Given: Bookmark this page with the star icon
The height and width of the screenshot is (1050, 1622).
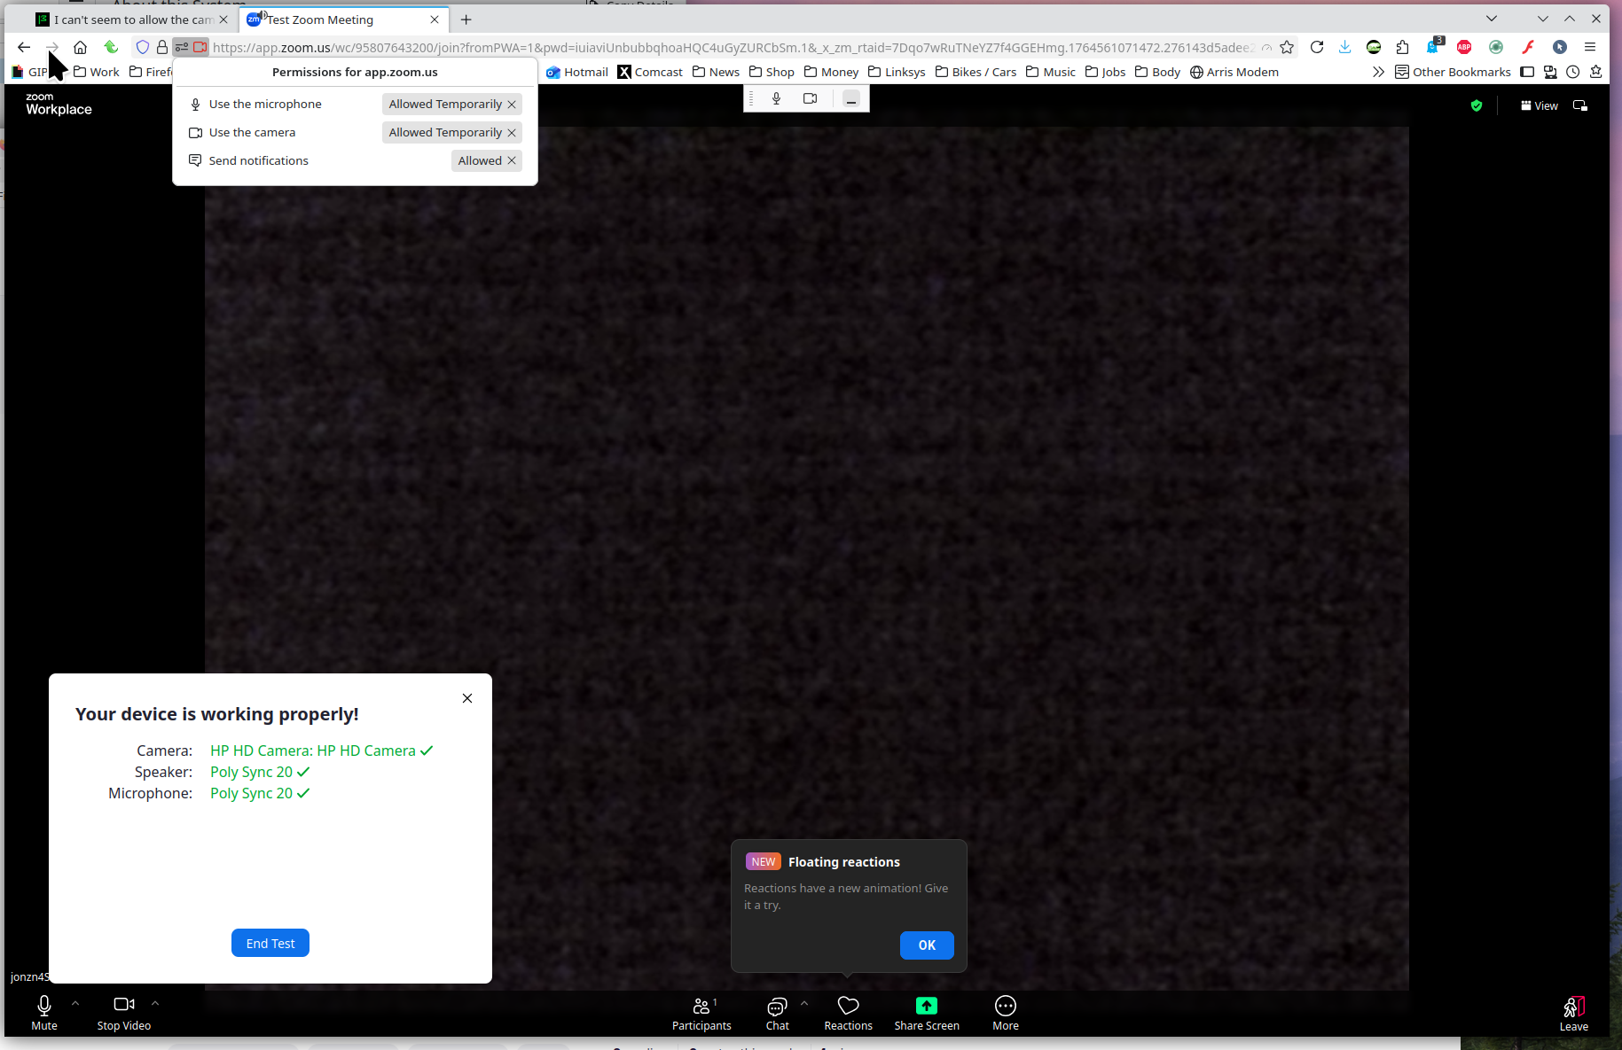Looking at the screenshot, I should [1287, 47].
